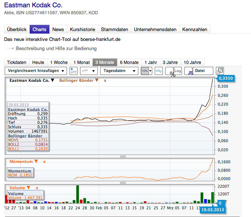The height and width of the screenshot is (217, 251).
Task: Select the 6 Monate time range
Action: tap(129, 62)
